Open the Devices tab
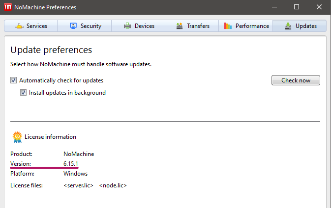This screenshot has height=208, width=331. (x=138, y=26)
